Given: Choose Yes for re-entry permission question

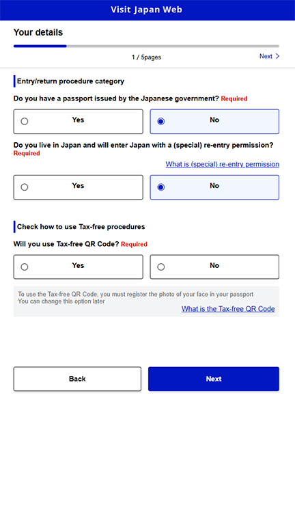Looking at the screenshot, I should tap(78, 187).
